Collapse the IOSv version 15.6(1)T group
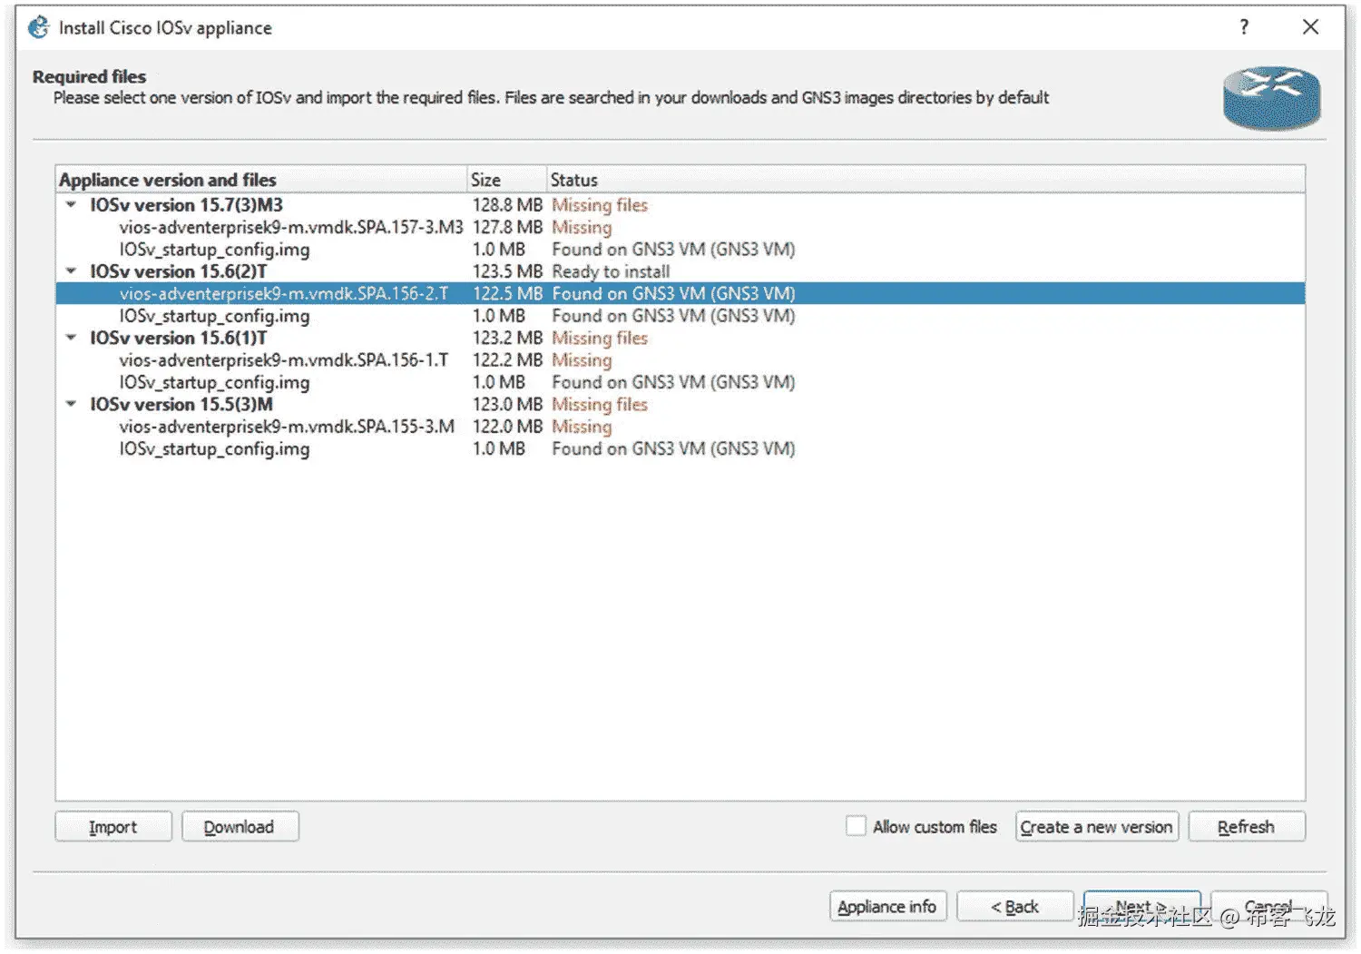Screen dimensions: 1361x954 (71, 338)
